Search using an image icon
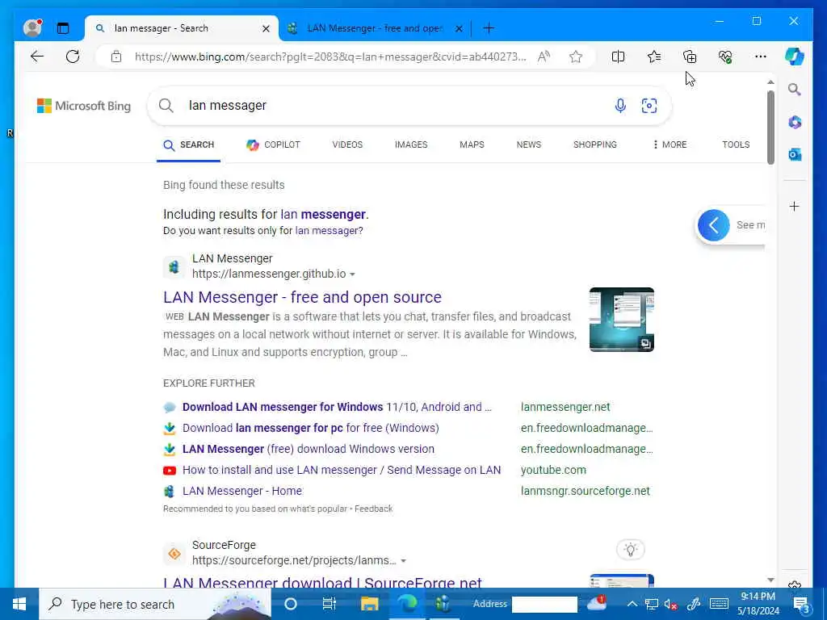827x620 pixels. [x=649, y=106]
